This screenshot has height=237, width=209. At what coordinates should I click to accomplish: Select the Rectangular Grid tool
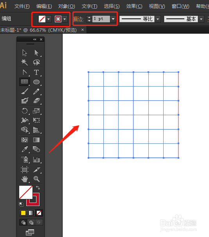click(25, 82)
